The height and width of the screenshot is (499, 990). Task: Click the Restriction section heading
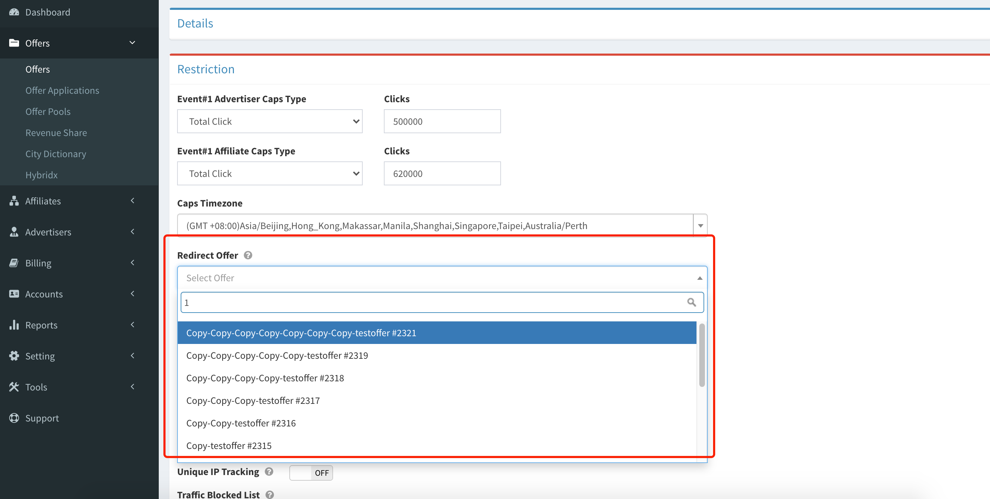click(206, 69)
